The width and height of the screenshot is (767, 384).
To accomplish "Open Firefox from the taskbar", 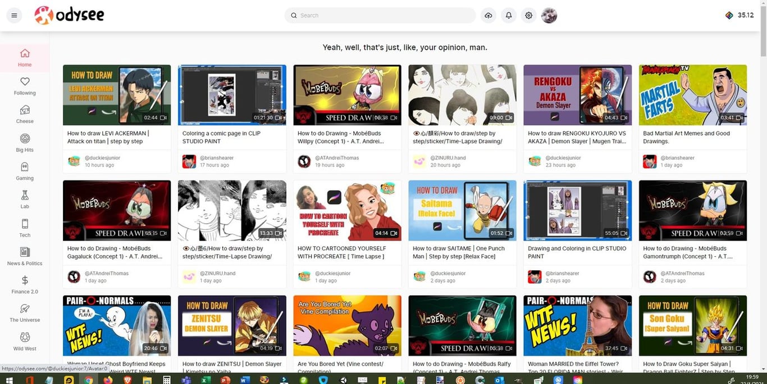I will [108, 380].
